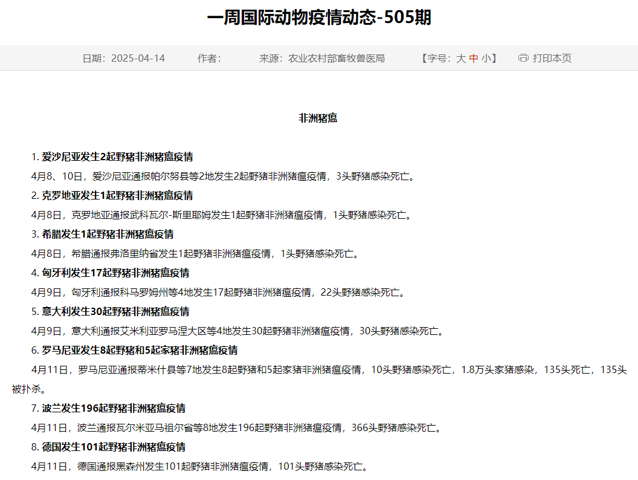
Task: Click the printer icon beside 打印本页
Action: 523,58
